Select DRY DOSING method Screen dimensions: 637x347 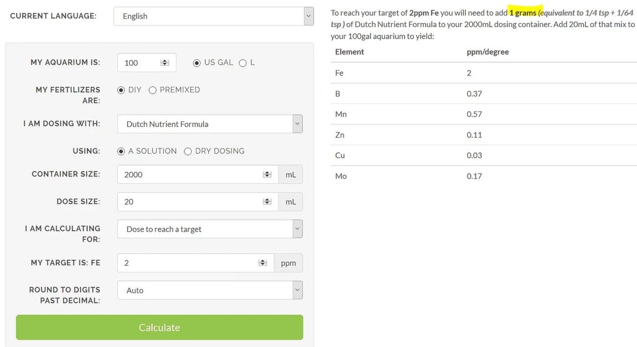click(x=188, y=151)
